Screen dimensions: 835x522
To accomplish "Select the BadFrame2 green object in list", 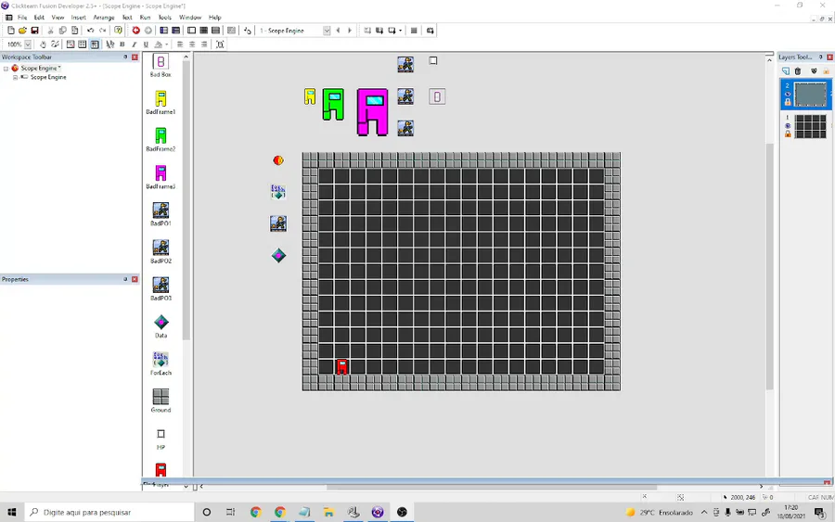I will point(161,140).
